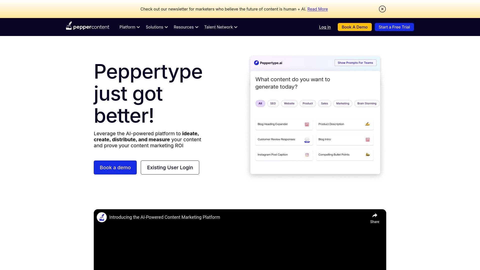
Task: Click the Share icon on the video
Action: click(374, 215)
